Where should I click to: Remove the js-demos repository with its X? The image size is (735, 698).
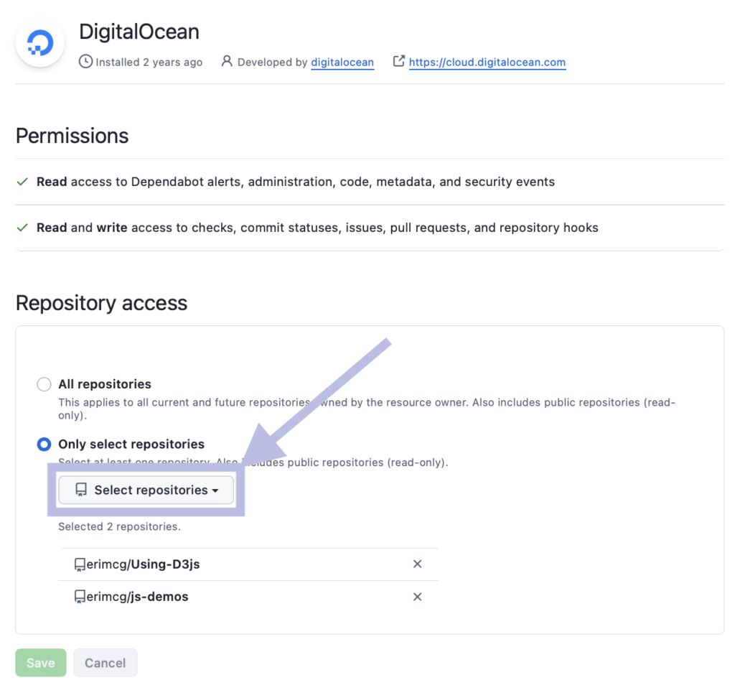point(417,597)
